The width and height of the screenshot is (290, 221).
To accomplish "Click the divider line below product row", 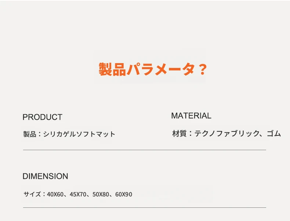I will (144, 150).
